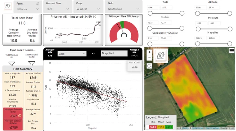Screen dimensions: 236x131
Task: Zoom in on the map with plus button
Action: [x=149, y=52]
